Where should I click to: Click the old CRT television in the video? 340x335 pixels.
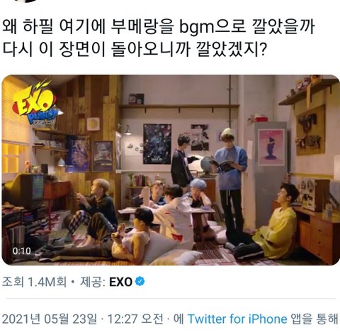click(24, 190)
